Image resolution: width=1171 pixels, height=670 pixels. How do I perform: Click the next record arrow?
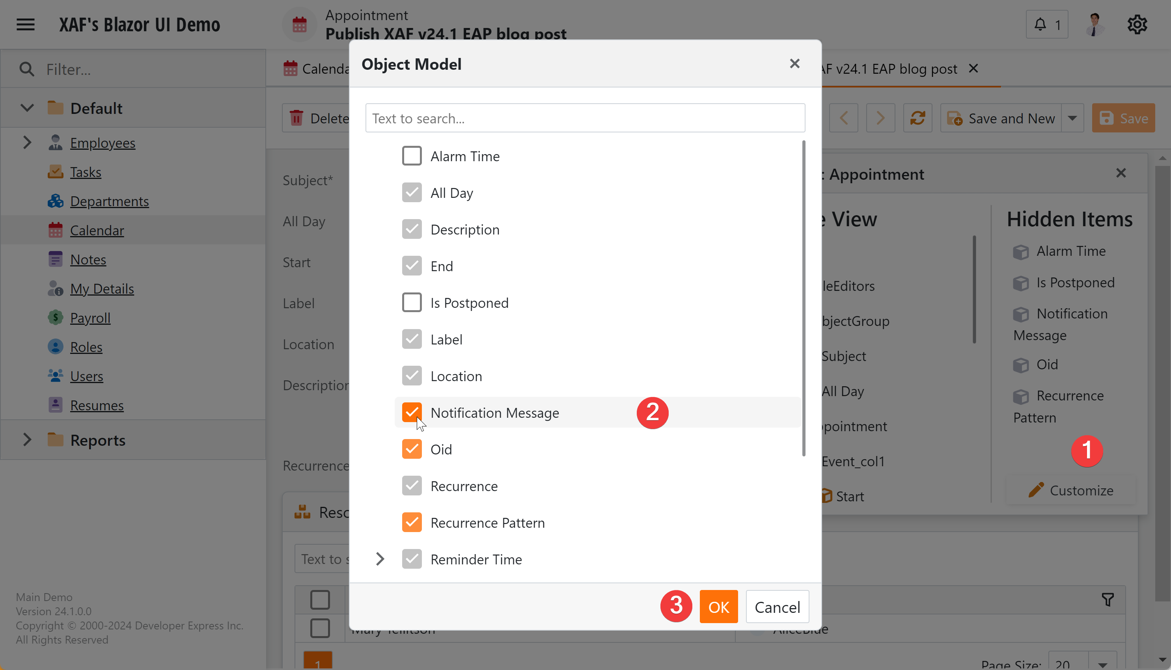tap(880, 118)
